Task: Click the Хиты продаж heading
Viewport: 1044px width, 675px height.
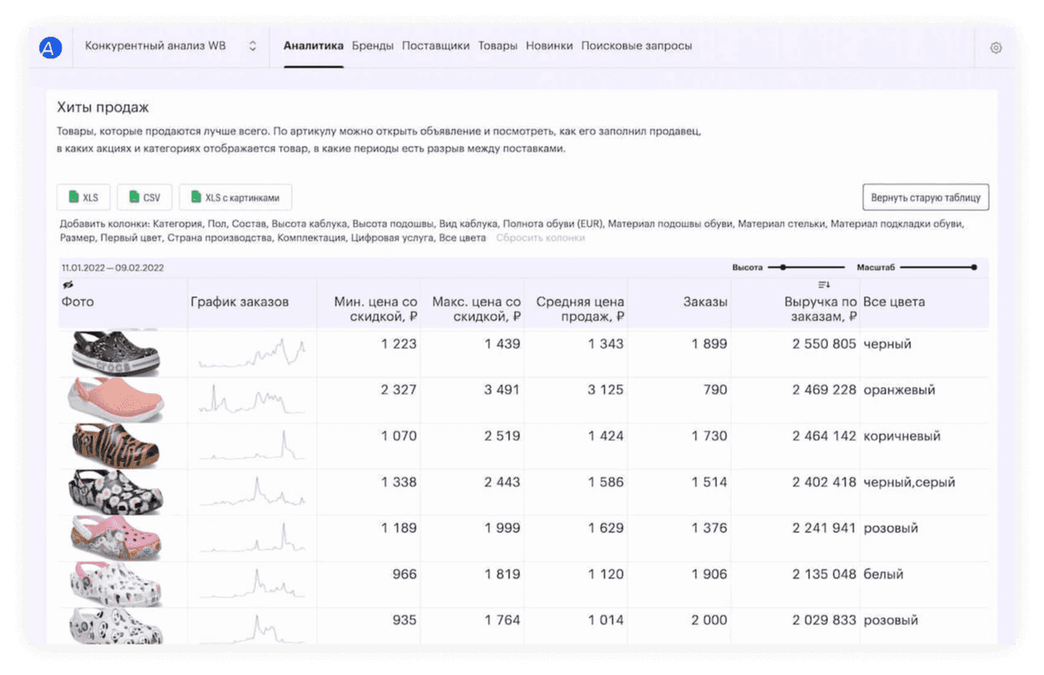Action: pos(103,108)
